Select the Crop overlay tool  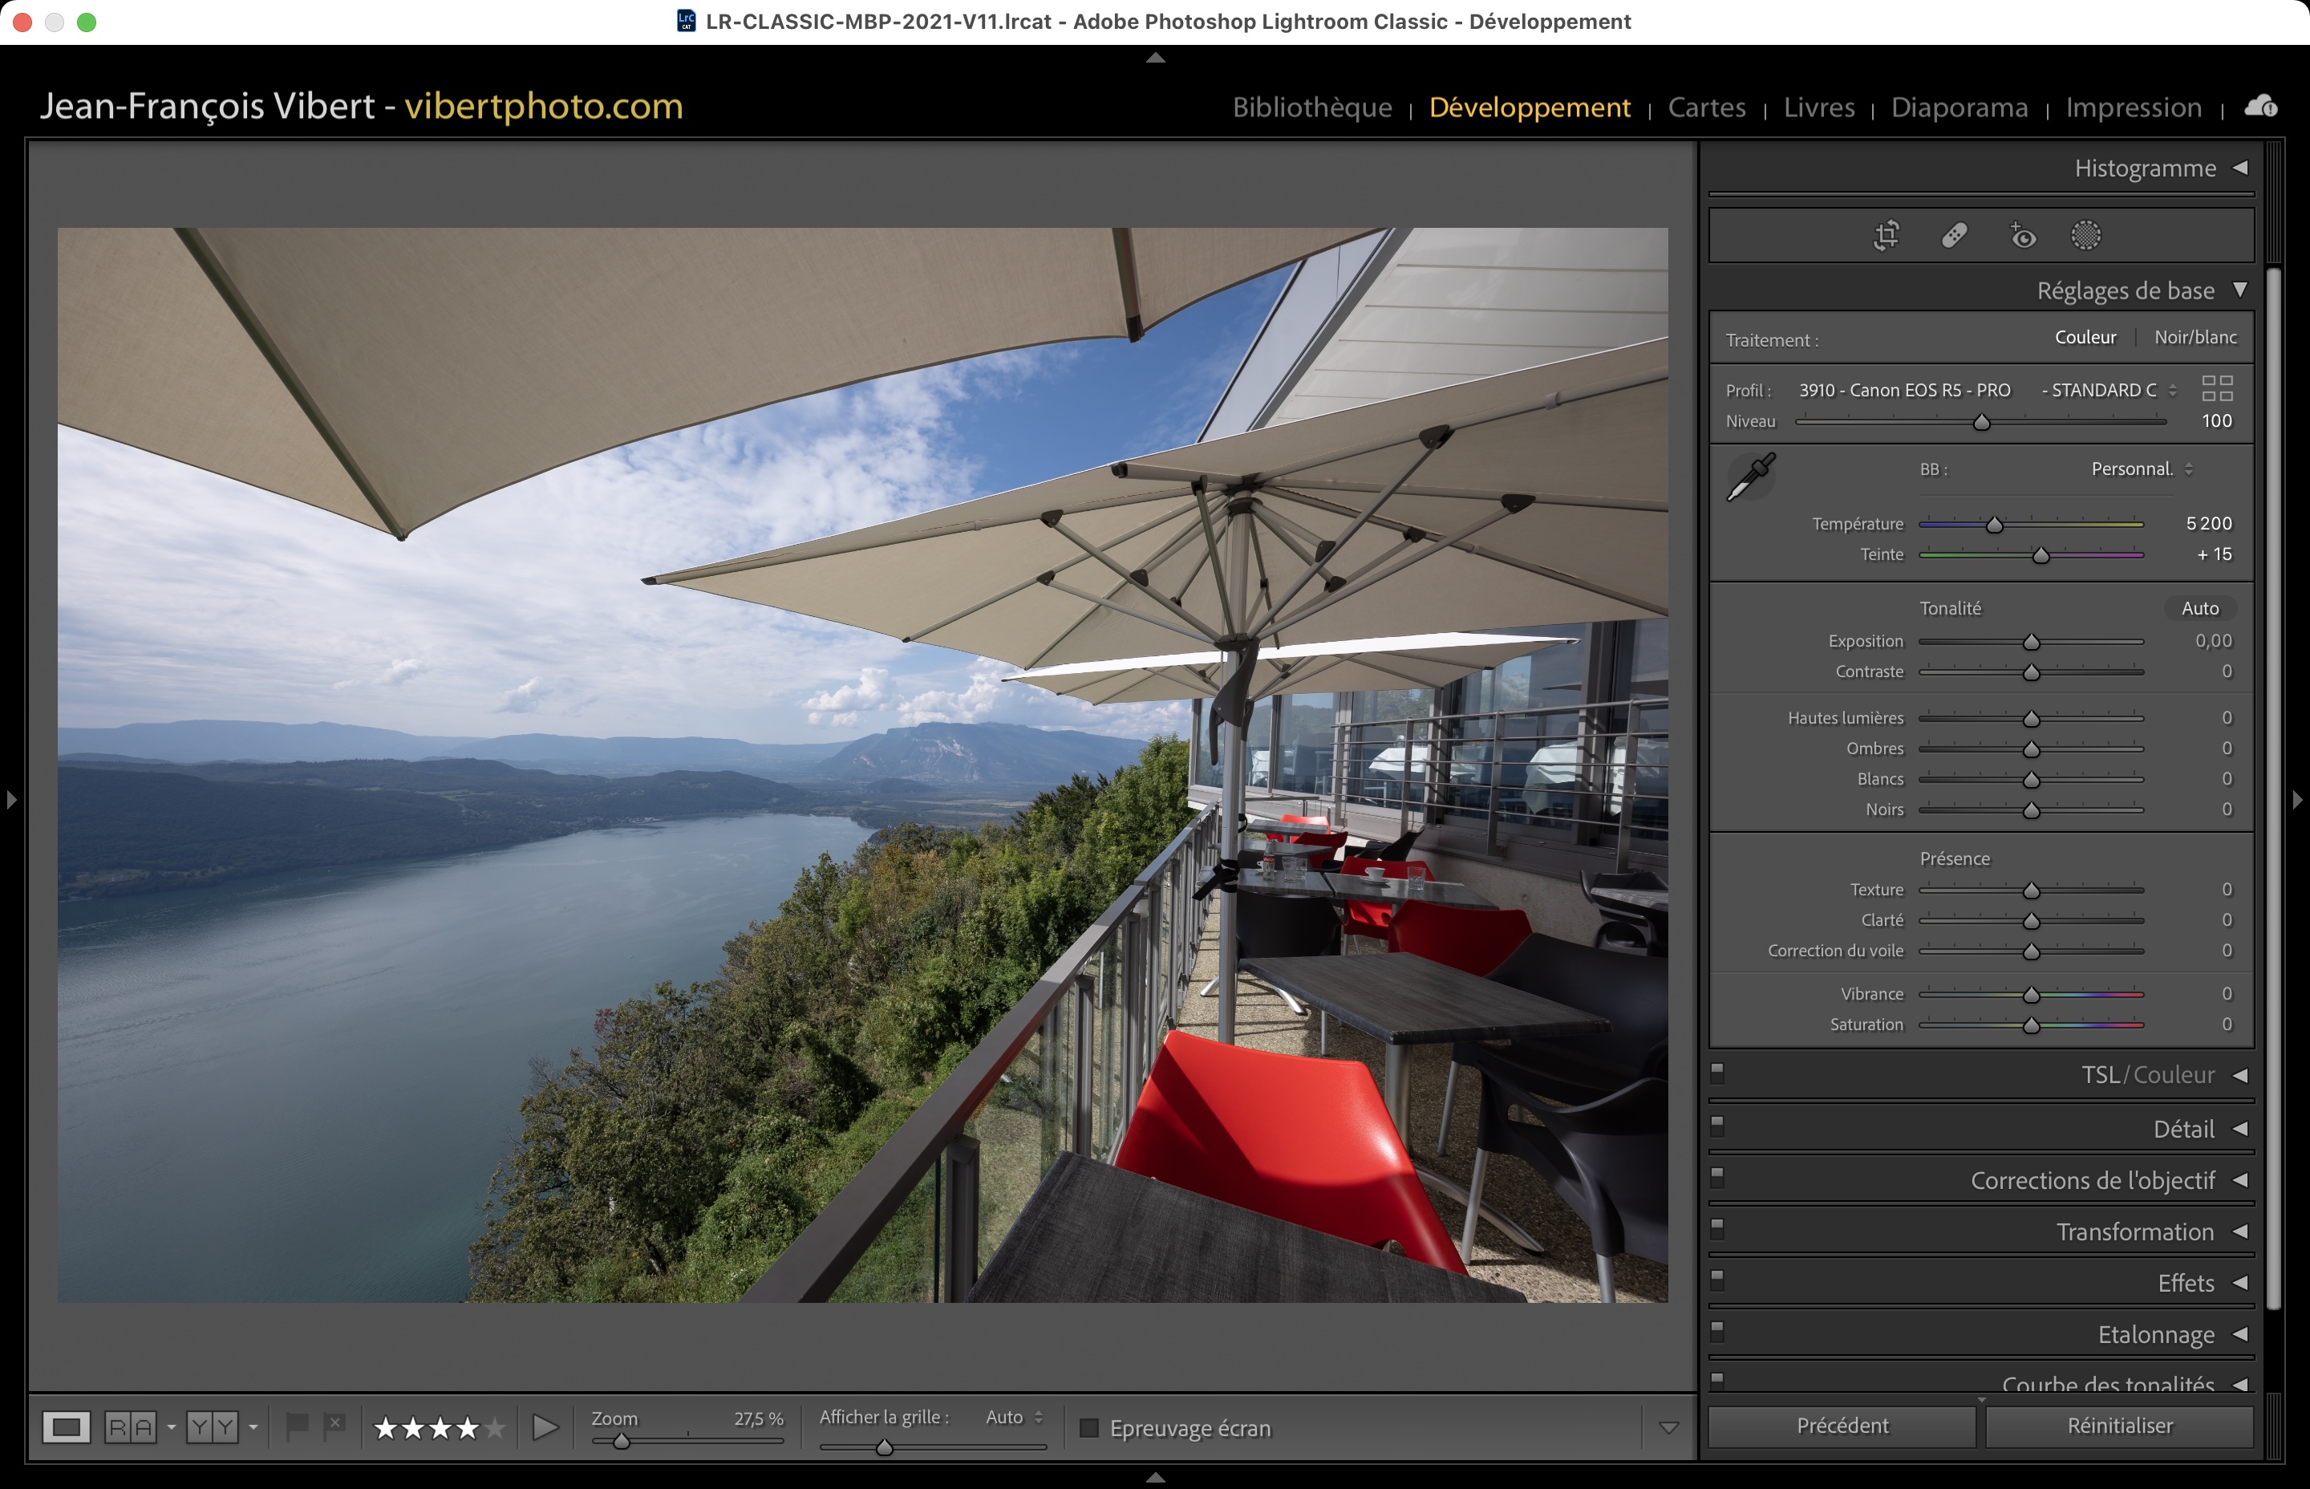(x=1886, y=235)
